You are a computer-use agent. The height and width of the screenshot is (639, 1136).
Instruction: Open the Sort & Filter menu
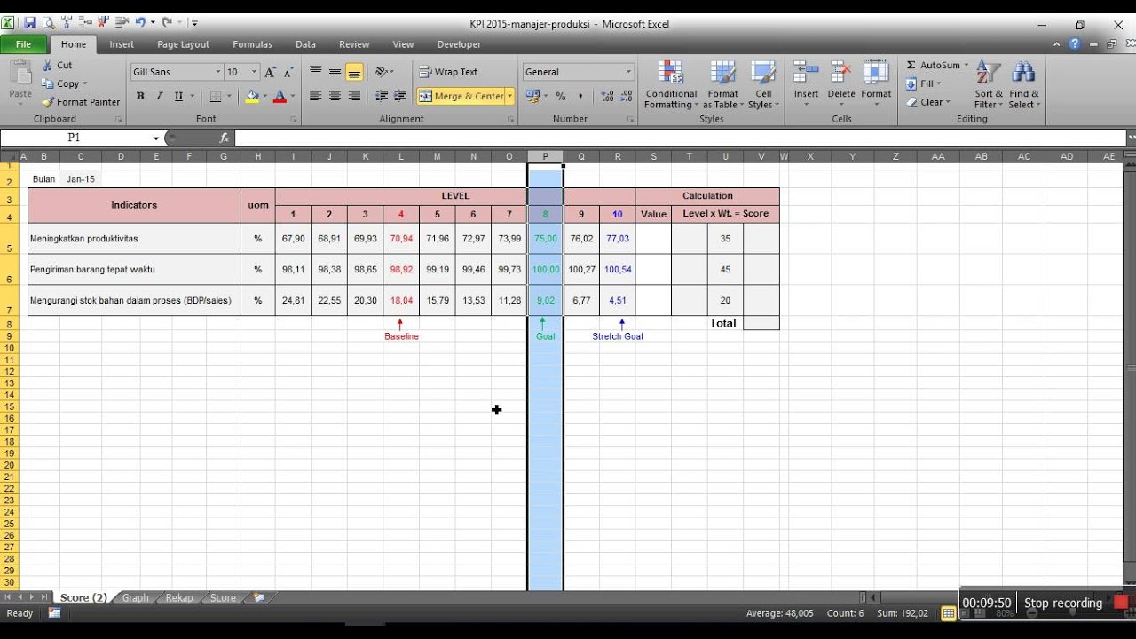989,84
